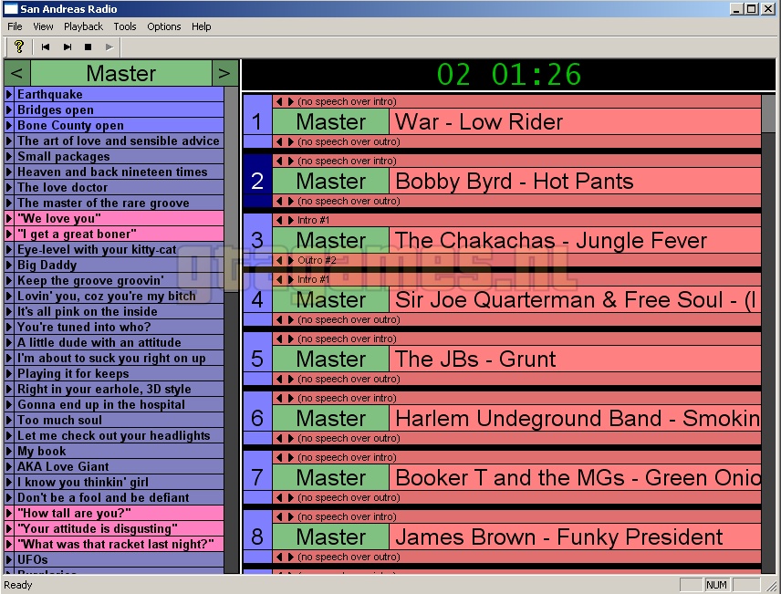Play the Keep the groove groovin' clip arrow
The height and width of the screenshot is (594, 781).
point(9,280)
